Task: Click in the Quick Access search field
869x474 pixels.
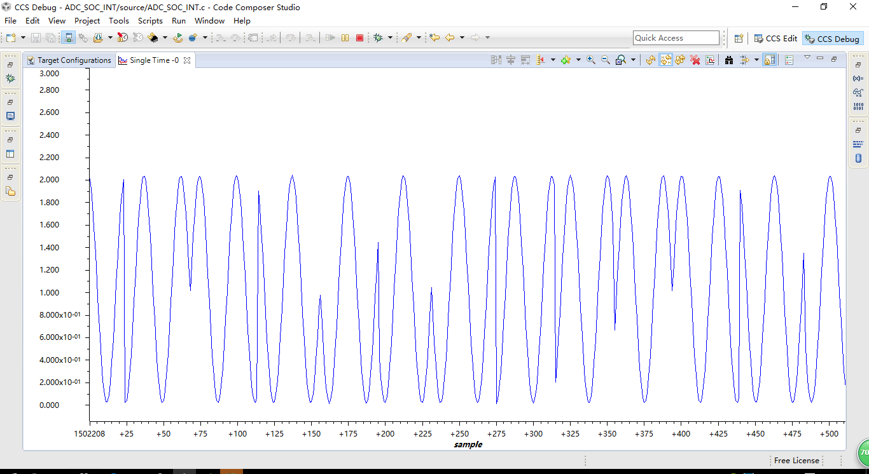Action: pyautogui.click(x=676, y=38)
